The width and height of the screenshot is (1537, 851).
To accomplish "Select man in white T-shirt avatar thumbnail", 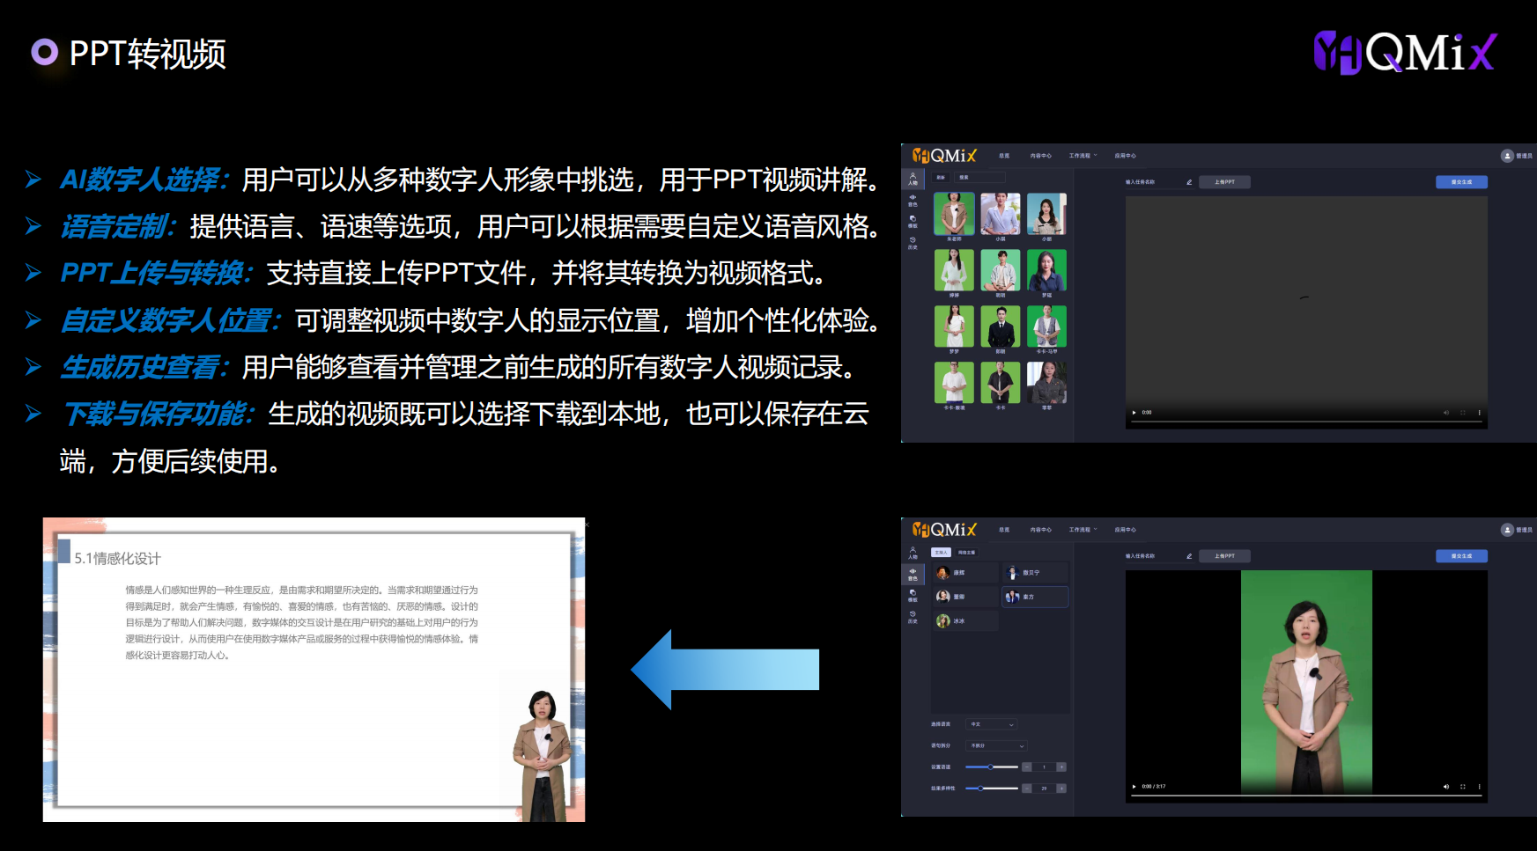I will [954, 383].
